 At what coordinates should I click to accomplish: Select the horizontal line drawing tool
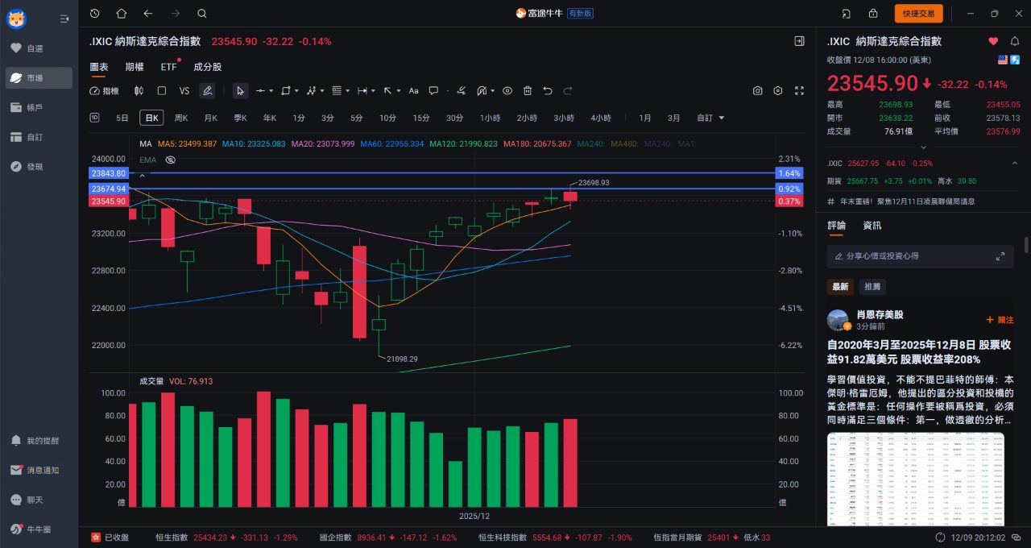[x=260, y=91]
